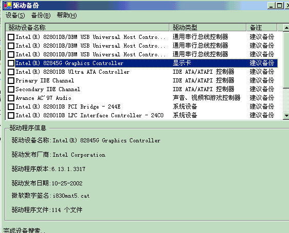Screen dimensions: 289x233
Task: Maximize the 驱动备份 window
Action: [x=279, y=6]
